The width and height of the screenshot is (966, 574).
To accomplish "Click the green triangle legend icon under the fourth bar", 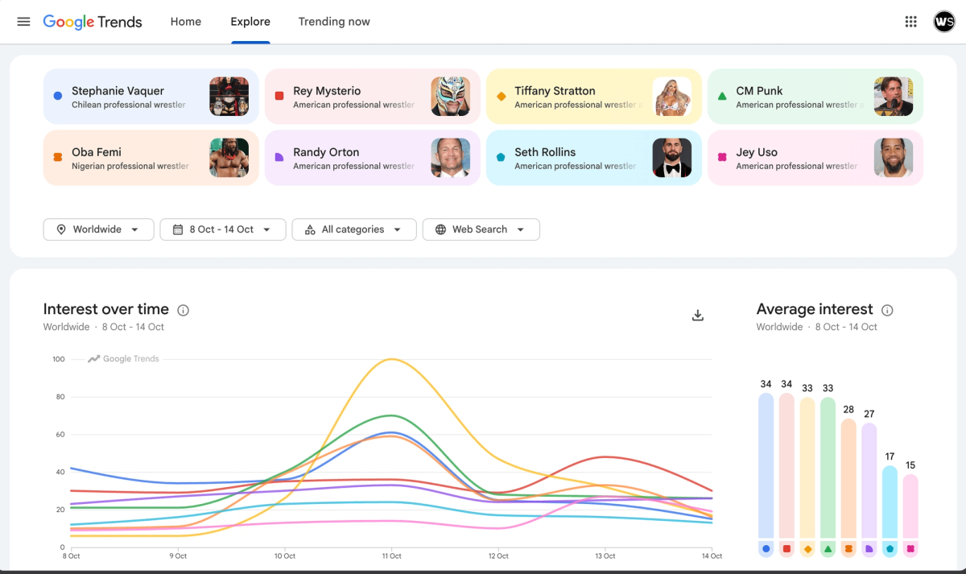I will 828,549.
